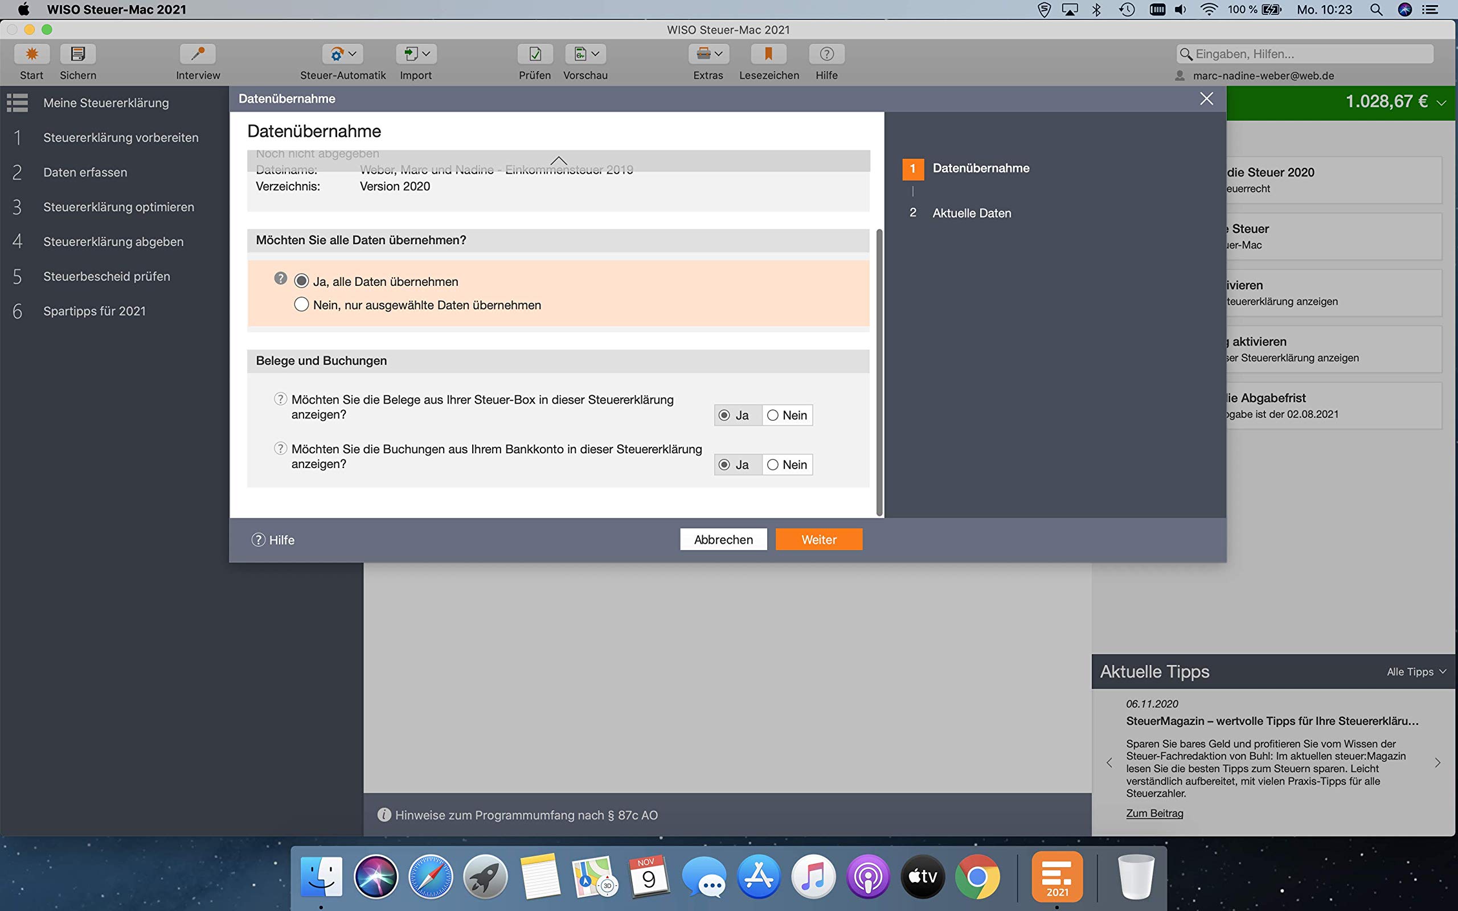This screenshot has height=911, width=1458.
Task: Open the Extras toolbox icon
Action: [x=703, y=54]
